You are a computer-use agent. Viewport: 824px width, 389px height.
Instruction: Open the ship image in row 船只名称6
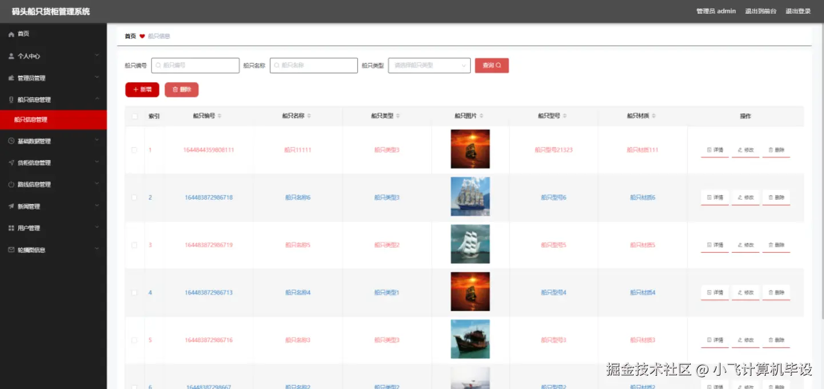[x=470, y=197]
